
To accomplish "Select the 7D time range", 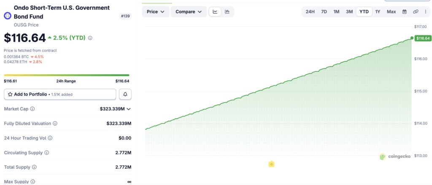I will pyautogui.click(x=324, y=11).
